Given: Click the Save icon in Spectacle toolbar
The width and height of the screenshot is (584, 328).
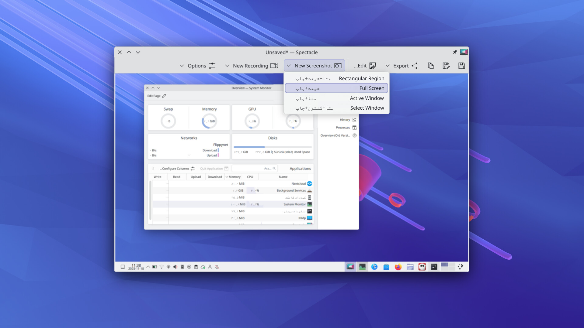Looking at the screenshot, I should tap(461, 66).
